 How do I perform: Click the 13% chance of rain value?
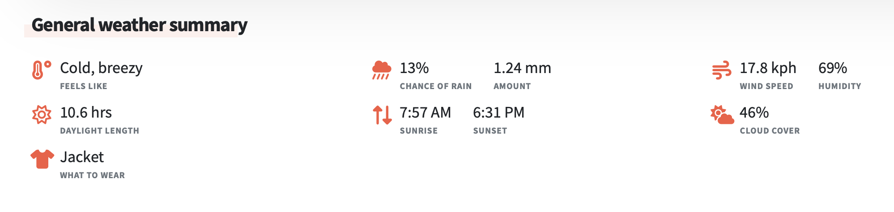[x=414, y=68]
